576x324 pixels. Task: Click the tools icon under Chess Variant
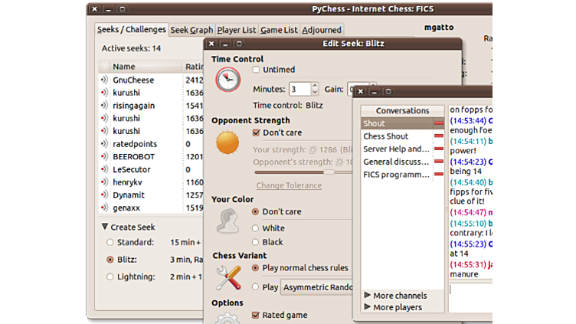click(x=227, y=277)
